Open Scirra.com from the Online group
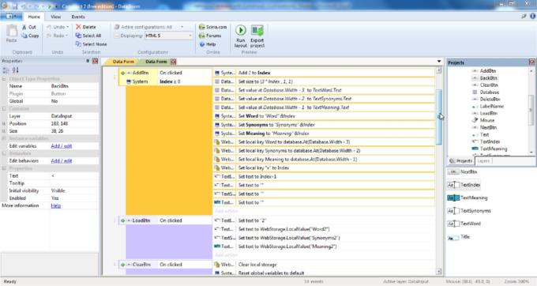 click(212, 27)
